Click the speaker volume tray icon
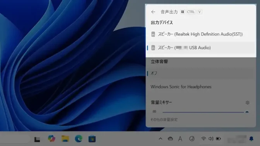The width and height of the screenshot is (260, 146). click(x=211, y=139)
